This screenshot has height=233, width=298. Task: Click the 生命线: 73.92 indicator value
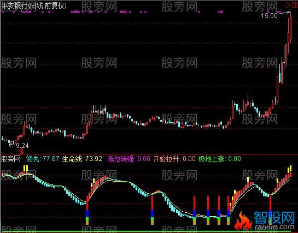click(x=82, y=159)
